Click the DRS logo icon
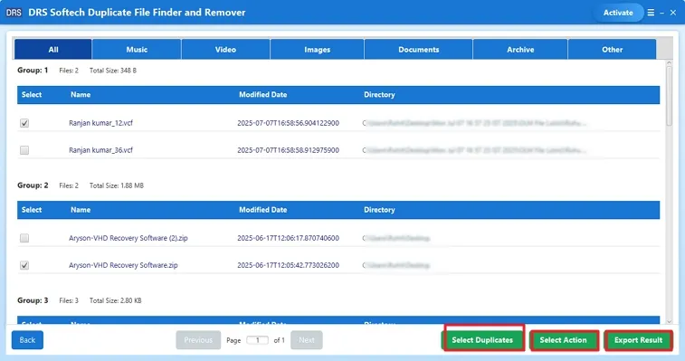The width and height of the screenshot is (685, 361). coord(14,13)
